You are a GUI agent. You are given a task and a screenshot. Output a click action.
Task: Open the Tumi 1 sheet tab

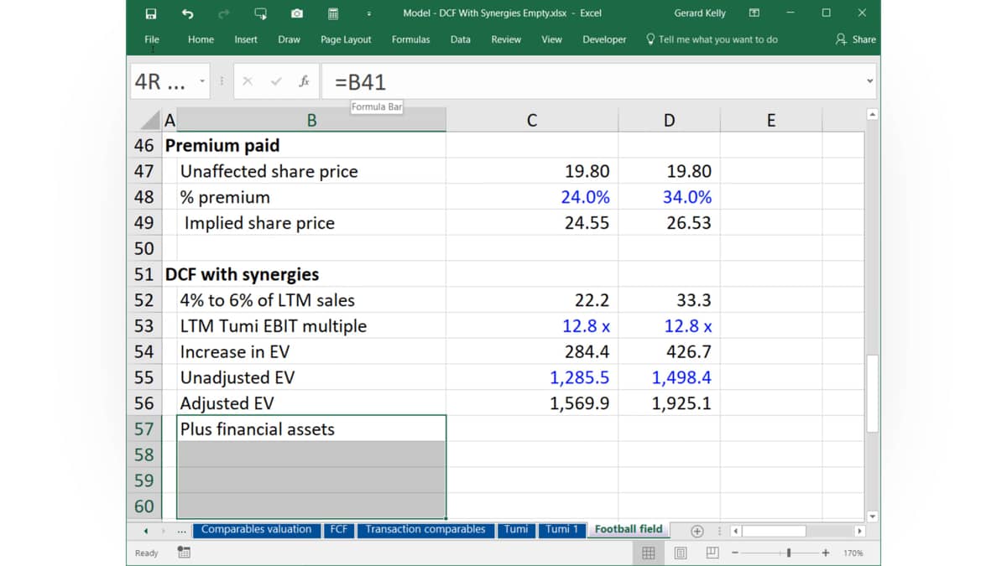click(x=561, y=529)
